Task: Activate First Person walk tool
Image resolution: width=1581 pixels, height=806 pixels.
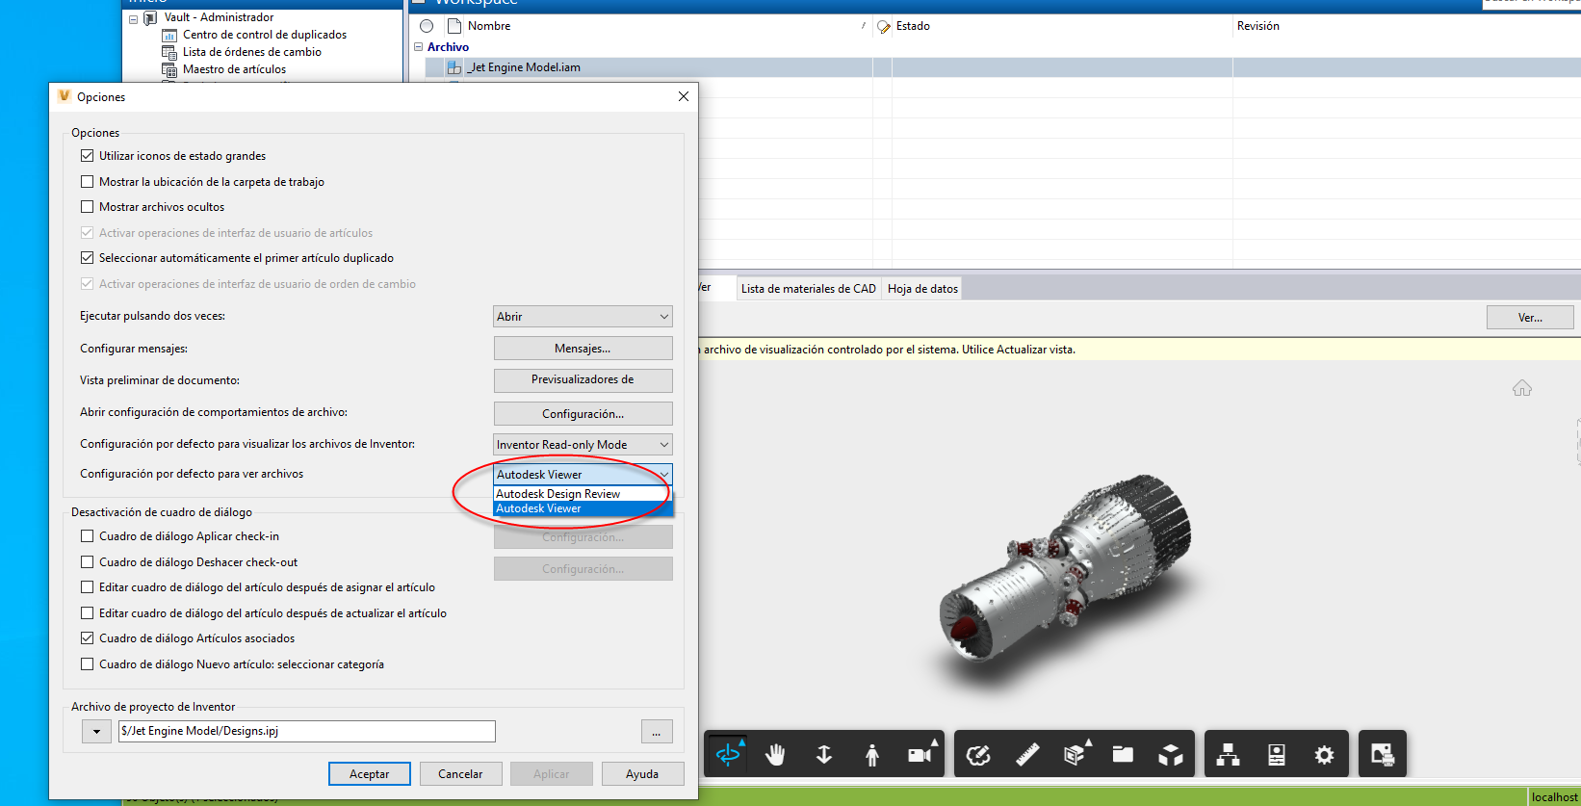Action: (x=872, y=755)
